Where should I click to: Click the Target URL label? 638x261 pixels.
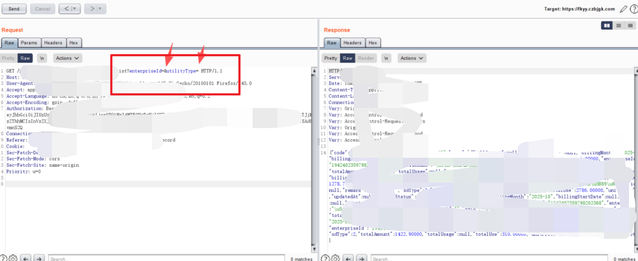[x=579, y=9]
